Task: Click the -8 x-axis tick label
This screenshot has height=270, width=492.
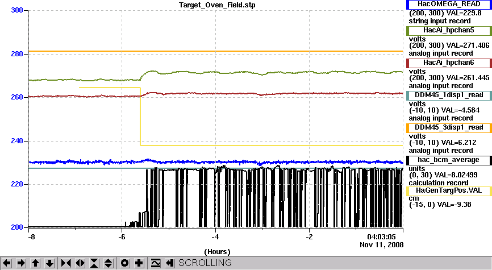Action: [31, 236]
